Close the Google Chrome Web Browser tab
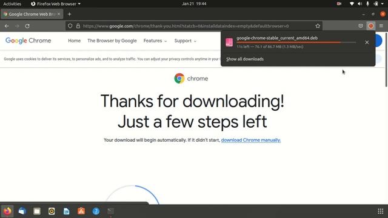Viewport: 388px width, 218px height. (x=59, y=14)
